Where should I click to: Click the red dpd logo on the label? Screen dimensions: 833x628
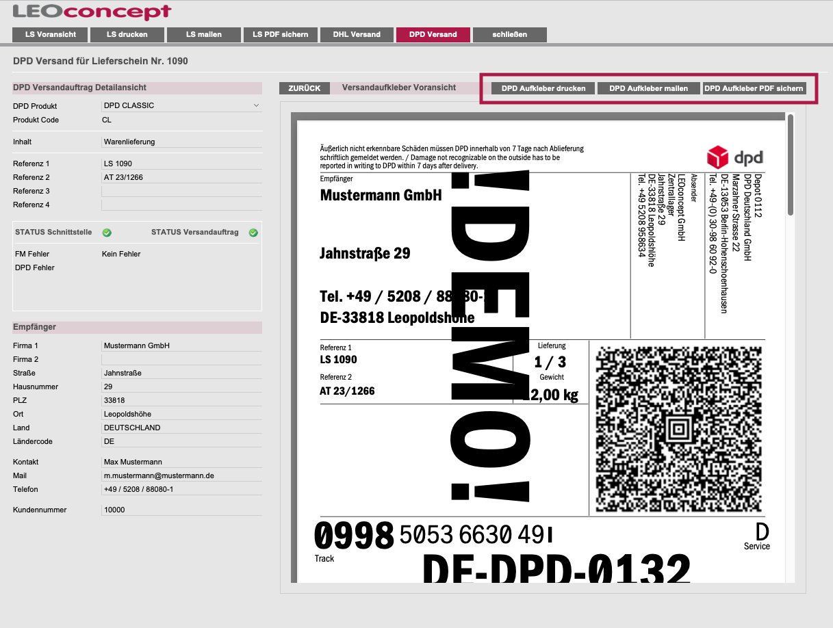[x=734, y=157]
